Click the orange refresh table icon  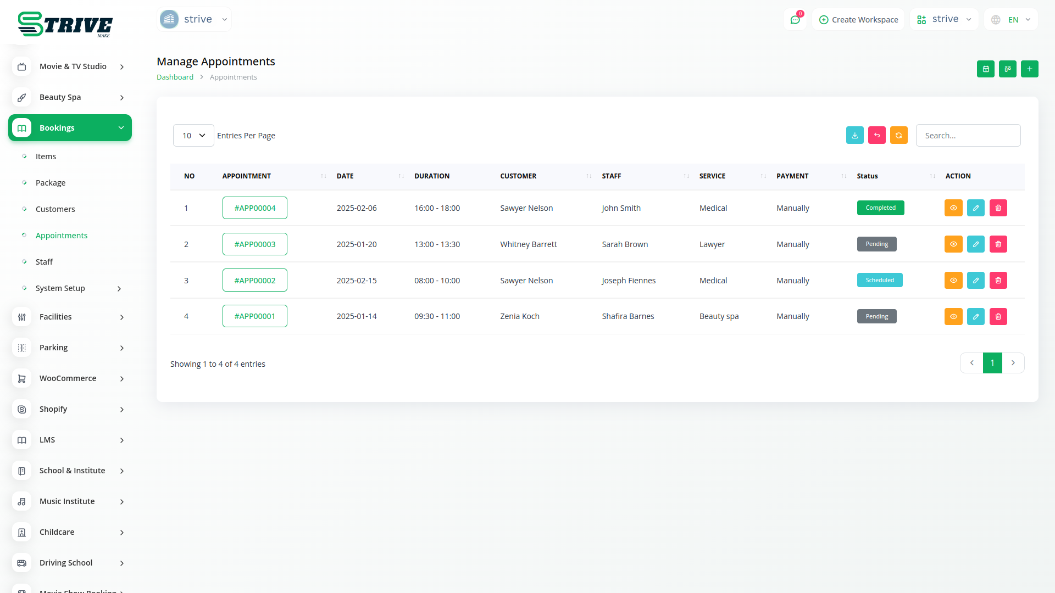[x=898, y=136]
